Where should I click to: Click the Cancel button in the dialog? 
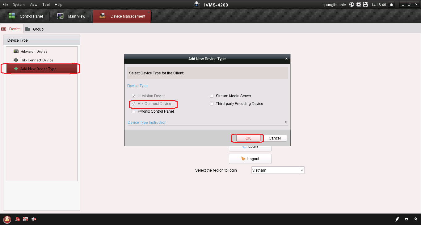pyautogui.click(x=275, y=138)
